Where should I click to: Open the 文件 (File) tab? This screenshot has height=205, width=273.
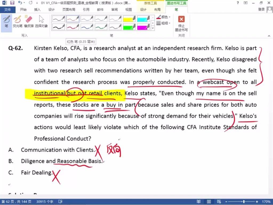8,10
